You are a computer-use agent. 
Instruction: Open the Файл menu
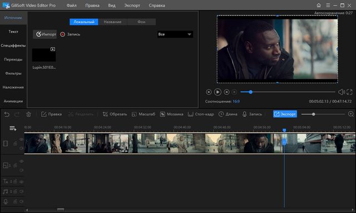click(72, 5)
